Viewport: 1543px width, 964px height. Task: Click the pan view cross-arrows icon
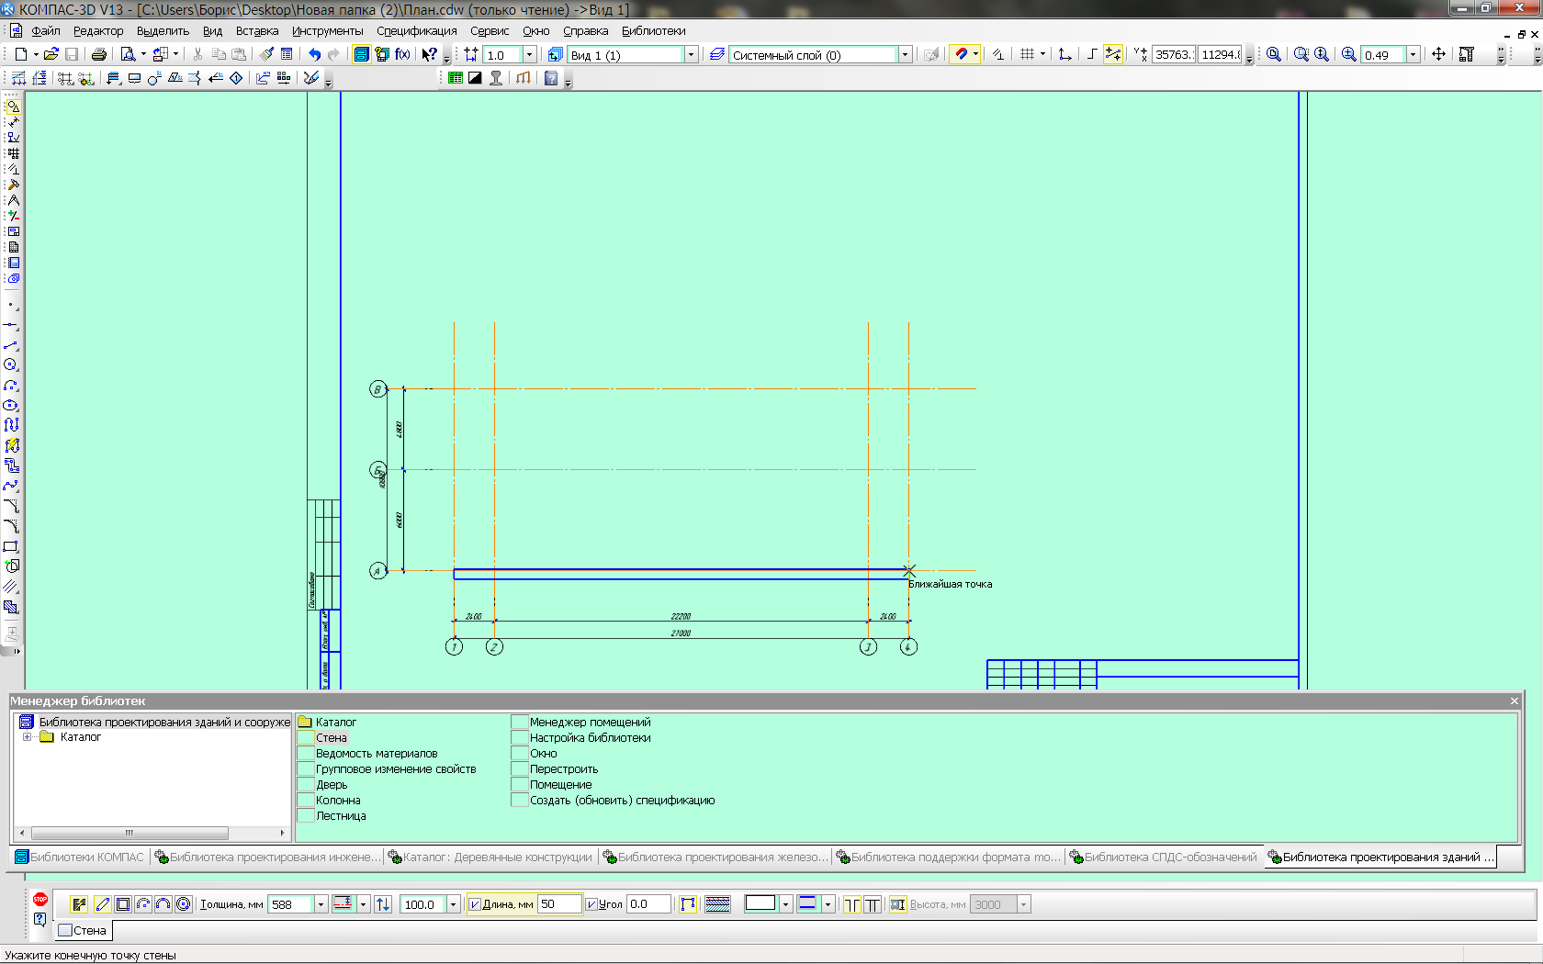click(1438, 55)
